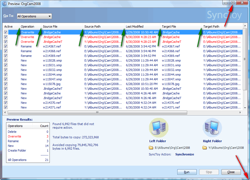Screen dimensions: 250x180
Task: Toggle the checkbox for the w115078.jpg row
Action: pos(6,84)
